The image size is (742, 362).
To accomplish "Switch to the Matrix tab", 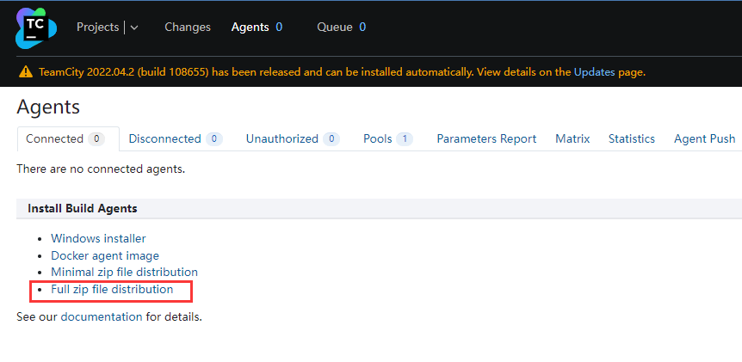I will point(572,139).
